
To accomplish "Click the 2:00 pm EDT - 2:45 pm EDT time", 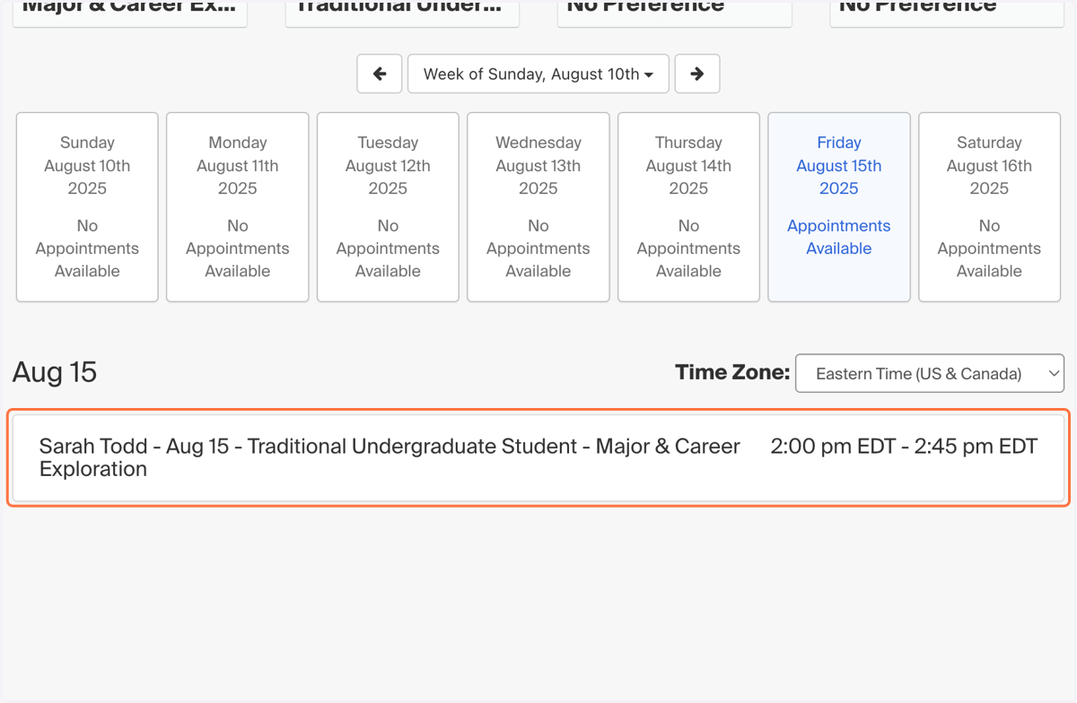I will pyautogui.click(x=904, y=446).
